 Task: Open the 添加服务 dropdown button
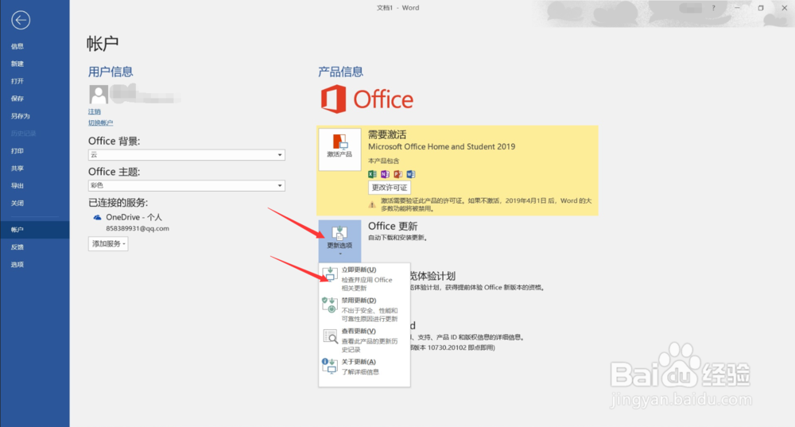[x=108, y=244]
